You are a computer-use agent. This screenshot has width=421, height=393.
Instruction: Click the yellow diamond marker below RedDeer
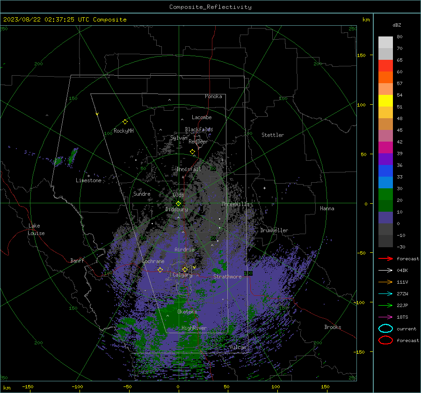[192, 152]
